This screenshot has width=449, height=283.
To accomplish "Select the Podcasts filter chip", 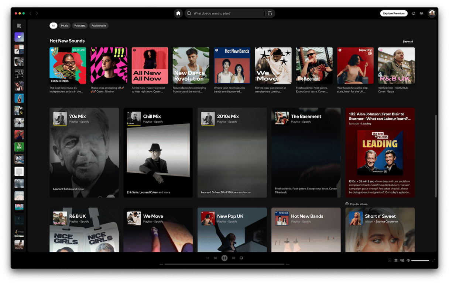I will coord(80,26).
